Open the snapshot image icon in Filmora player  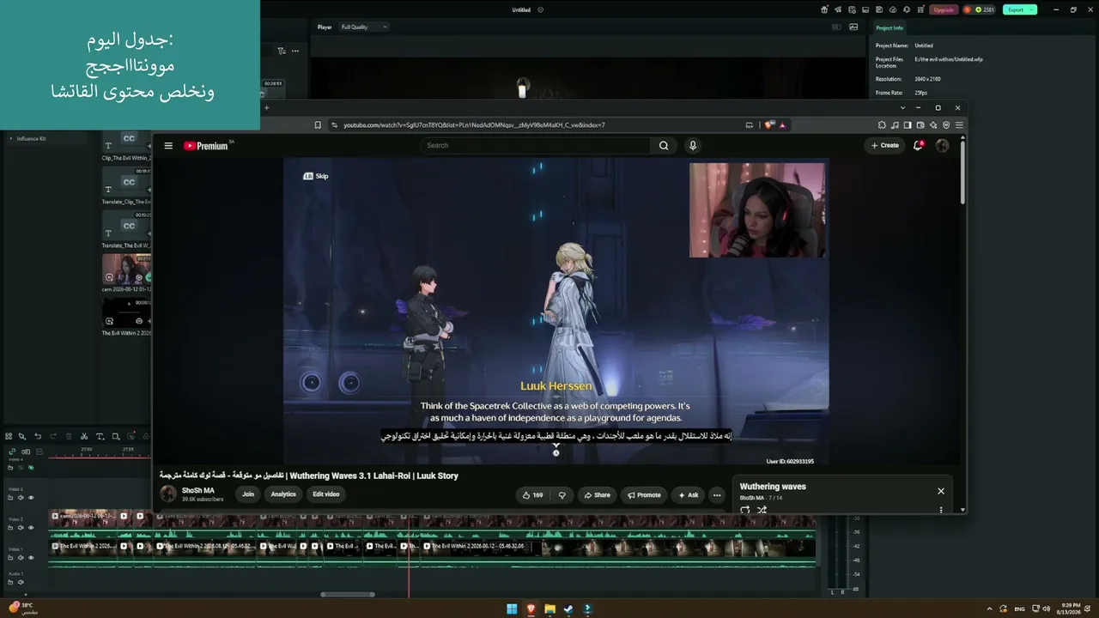[853, 27]
